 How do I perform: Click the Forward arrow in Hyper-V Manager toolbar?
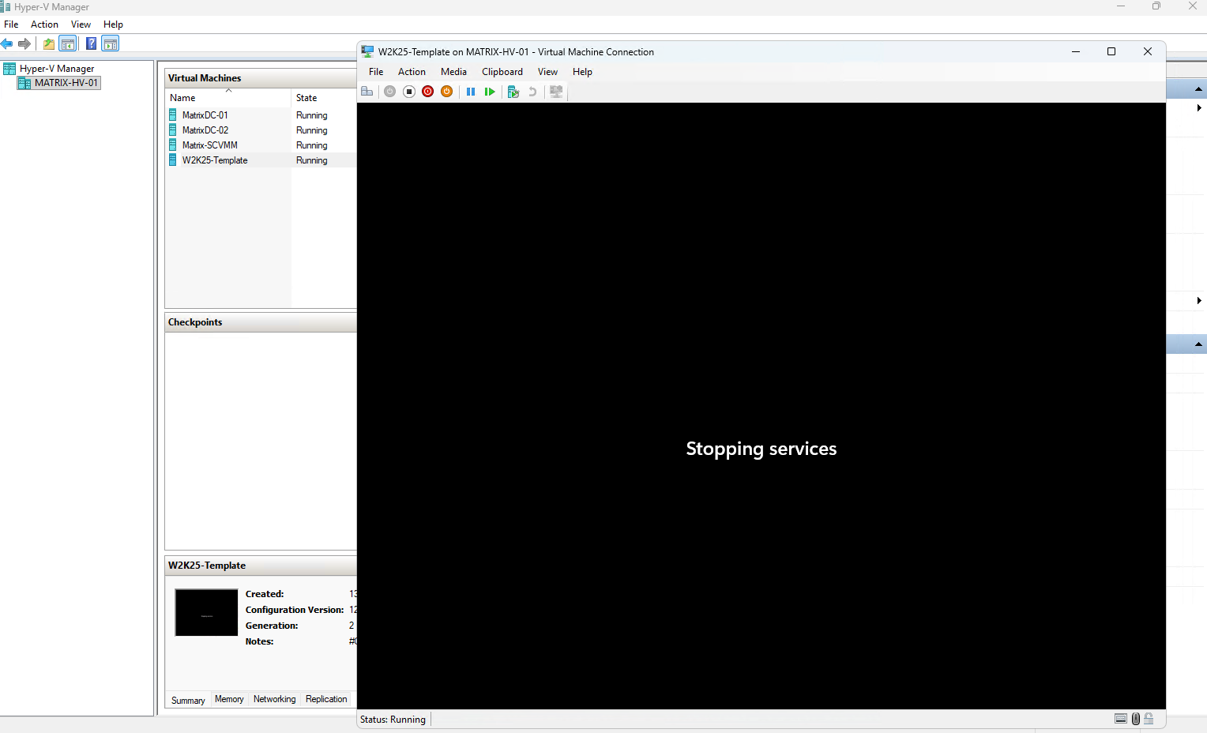tap(24, 44)
